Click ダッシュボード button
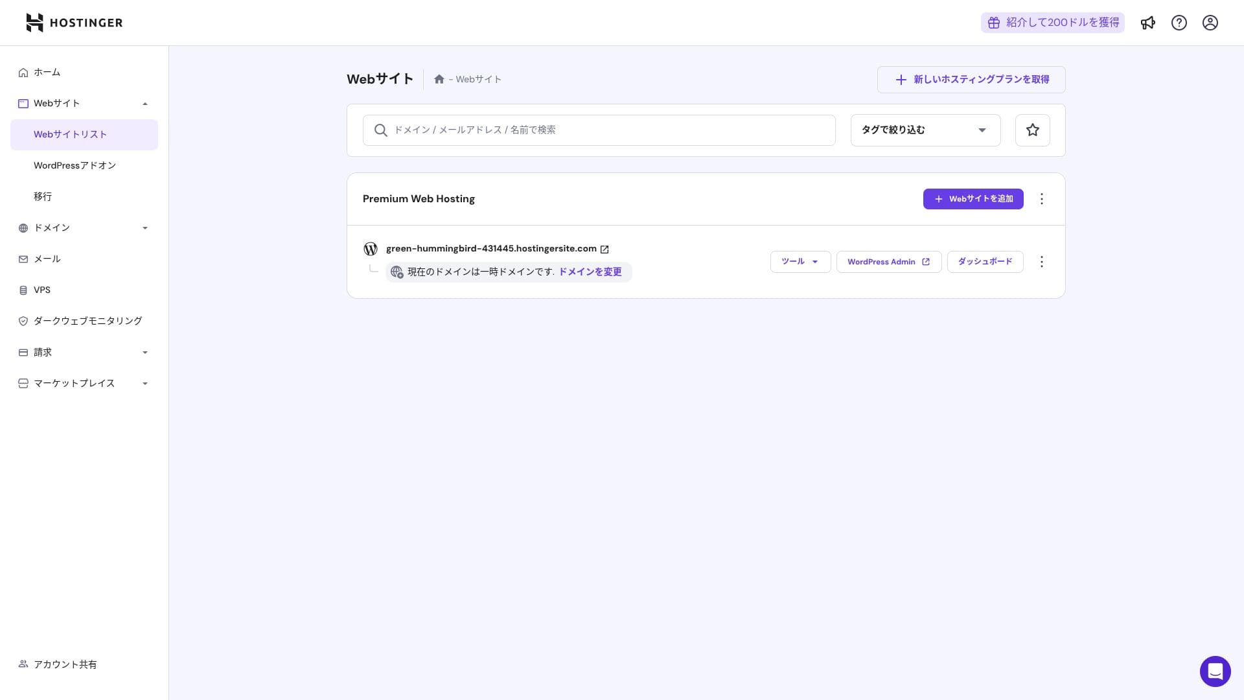Image resolution: width=1244 pixels, height=700 pixels. pyautogui.click(x=985, y=262)
